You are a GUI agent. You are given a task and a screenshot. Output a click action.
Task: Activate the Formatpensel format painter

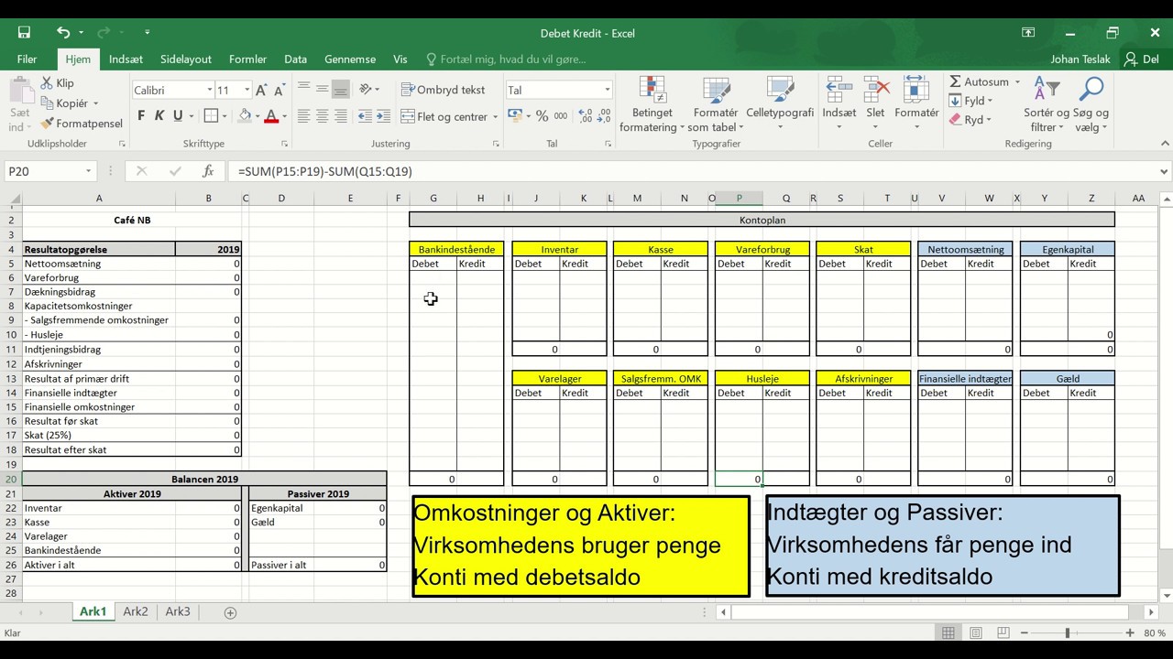point(82,124)
